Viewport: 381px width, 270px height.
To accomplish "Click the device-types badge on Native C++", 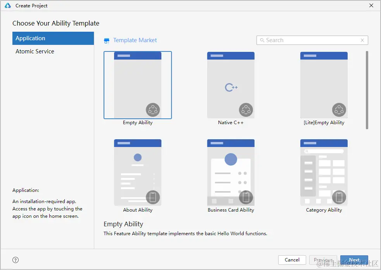I will pos(246,110).
